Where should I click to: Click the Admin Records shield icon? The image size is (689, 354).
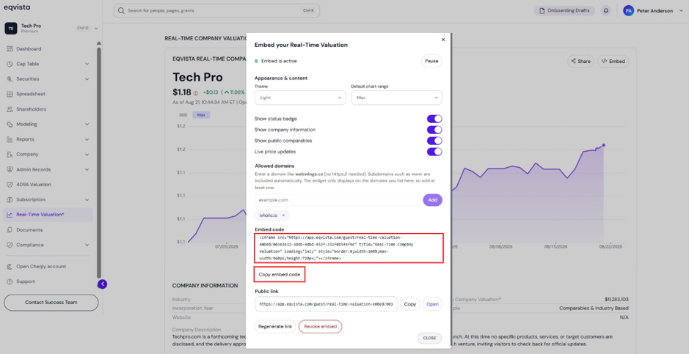[x=10, y=169]
